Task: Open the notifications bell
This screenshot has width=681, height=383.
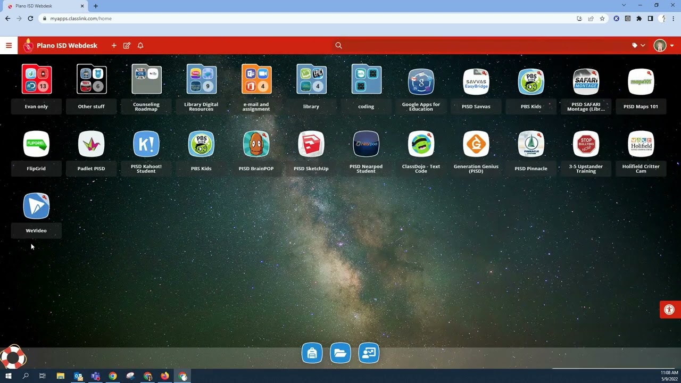Action: point(140,46)
